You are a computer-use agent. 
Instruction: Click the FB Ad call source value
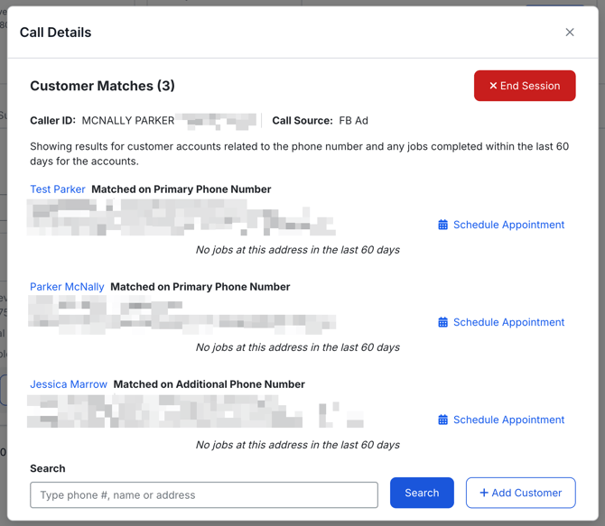(x=353, y=120)
